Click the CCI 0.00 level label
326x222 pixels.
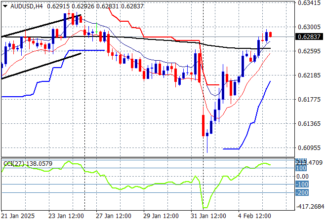[302, 176]
